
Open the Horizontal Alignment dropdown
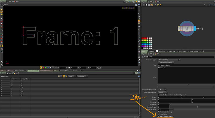point(162,90)
